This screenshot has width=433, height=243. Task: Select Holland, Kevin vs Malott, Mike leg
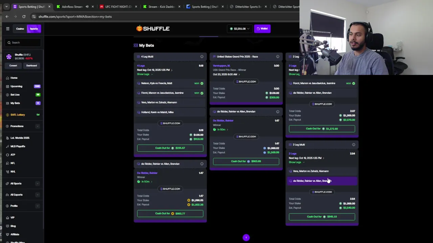click(x=170, y=112)
